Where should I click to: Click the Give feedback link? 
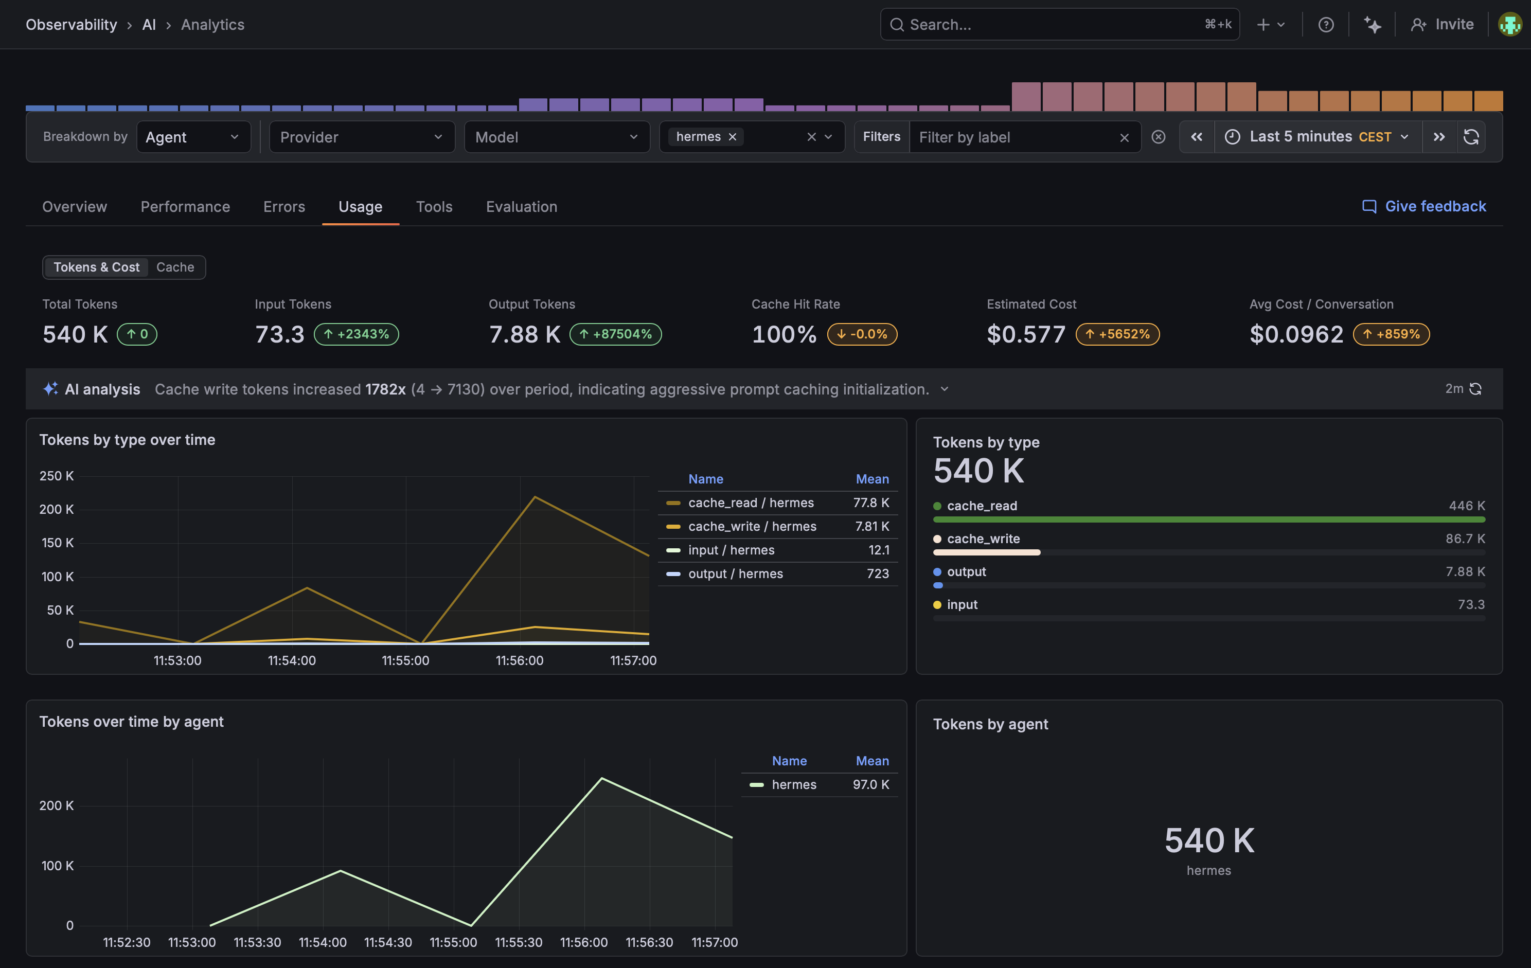1423,207
